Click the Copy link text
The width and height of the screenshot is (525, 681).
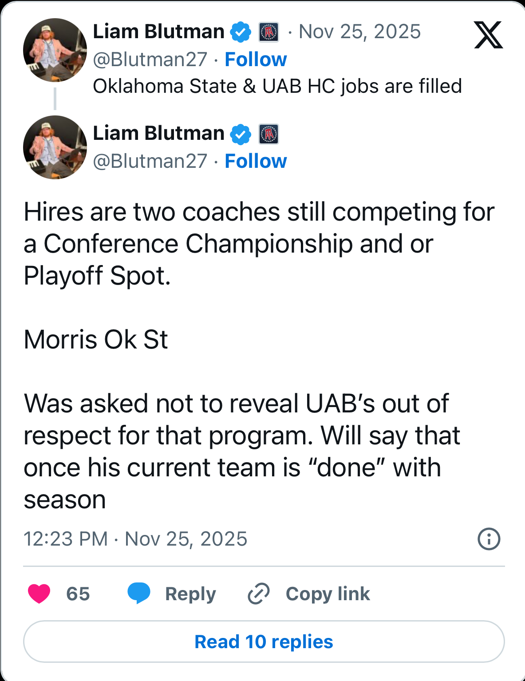328,594
